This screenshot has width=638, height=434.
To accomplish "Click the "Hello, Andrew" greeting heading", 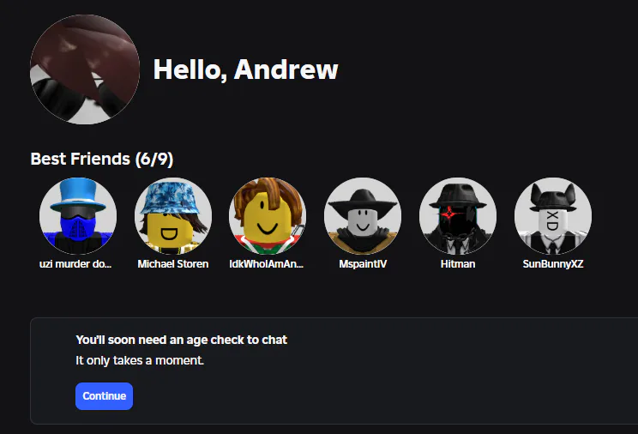I will (245, 69).
